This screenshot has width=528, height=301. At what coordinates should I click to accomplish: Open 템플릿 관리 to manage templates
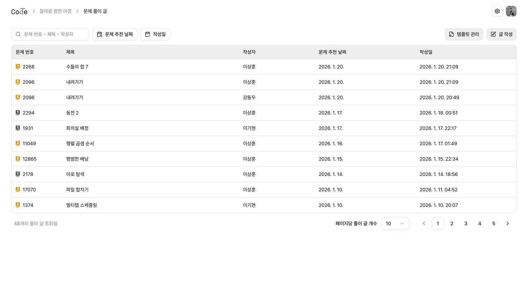click(464, 34)
